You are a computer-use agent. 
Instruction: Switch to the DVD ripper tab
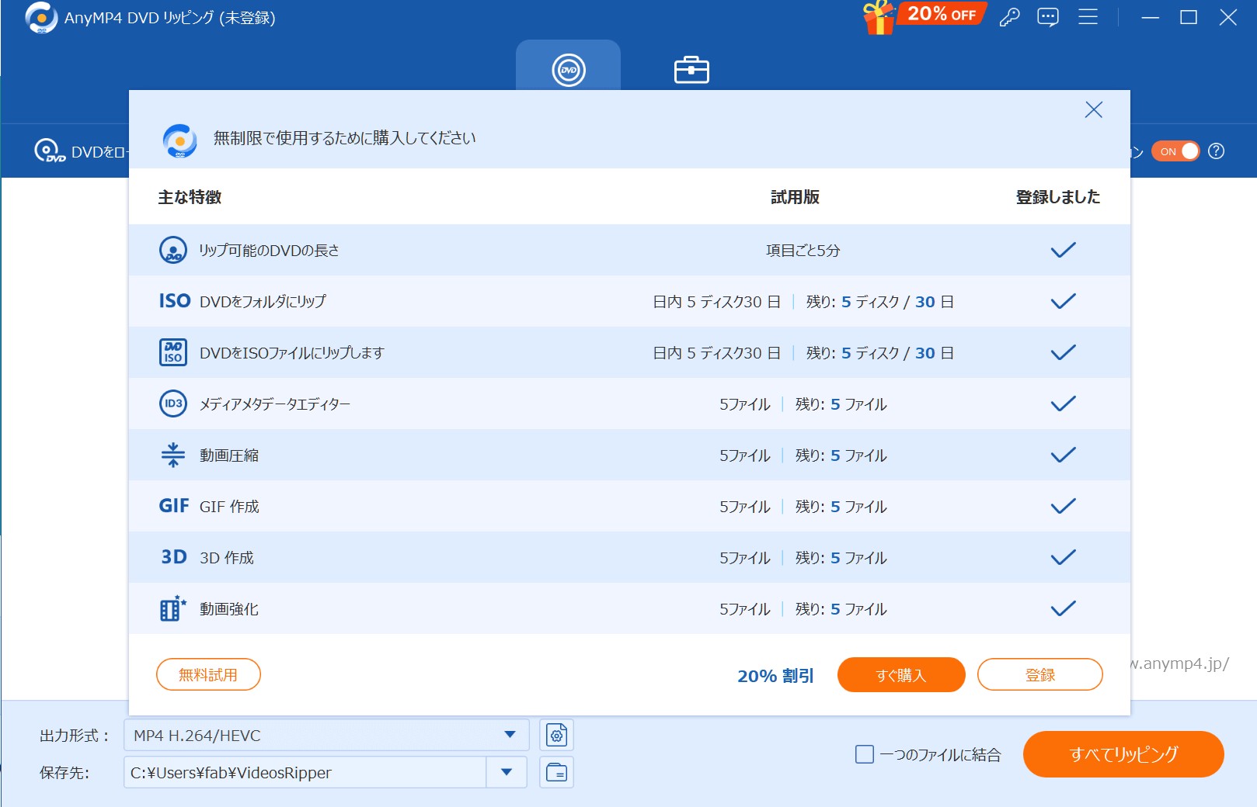tap(568, 69)
